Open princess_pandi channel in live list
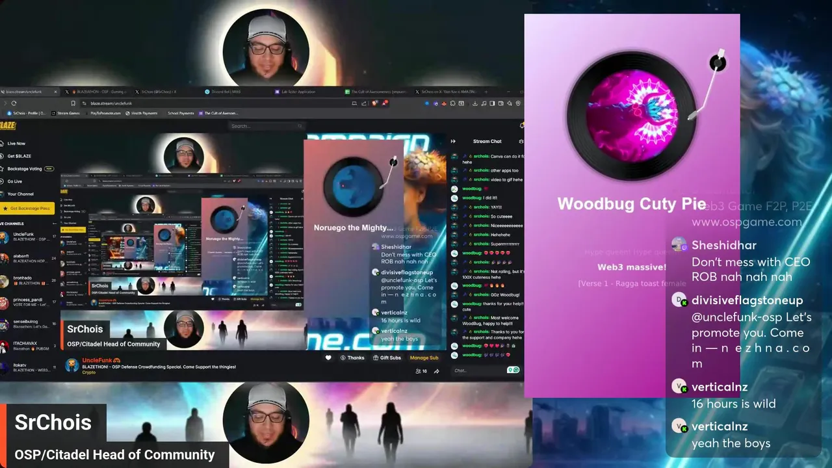The height and width of the screenshot is (468, 832). pyautogui.click(x=29, y=302)
